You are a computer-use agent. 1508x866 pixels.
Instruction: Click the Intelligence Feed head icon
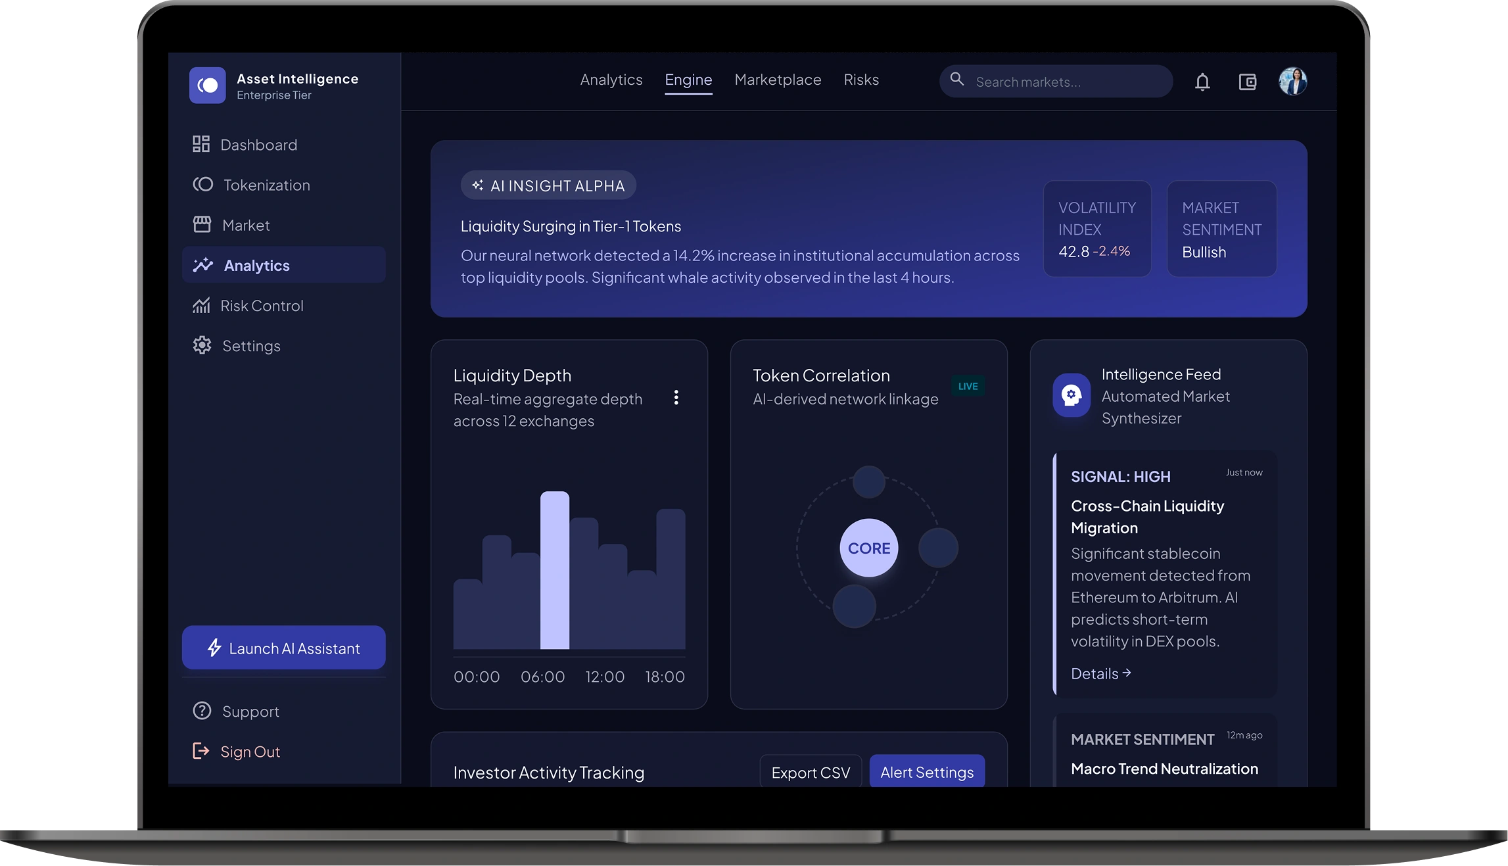[x=1072, y=395]
